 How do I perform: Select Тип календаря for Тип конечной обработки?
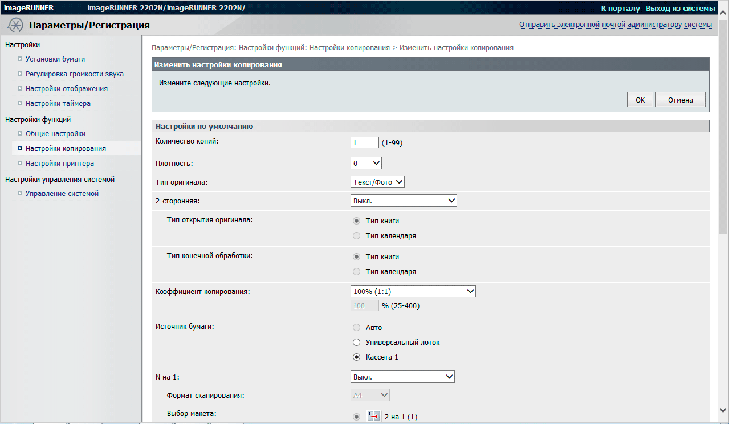(357, 272)
